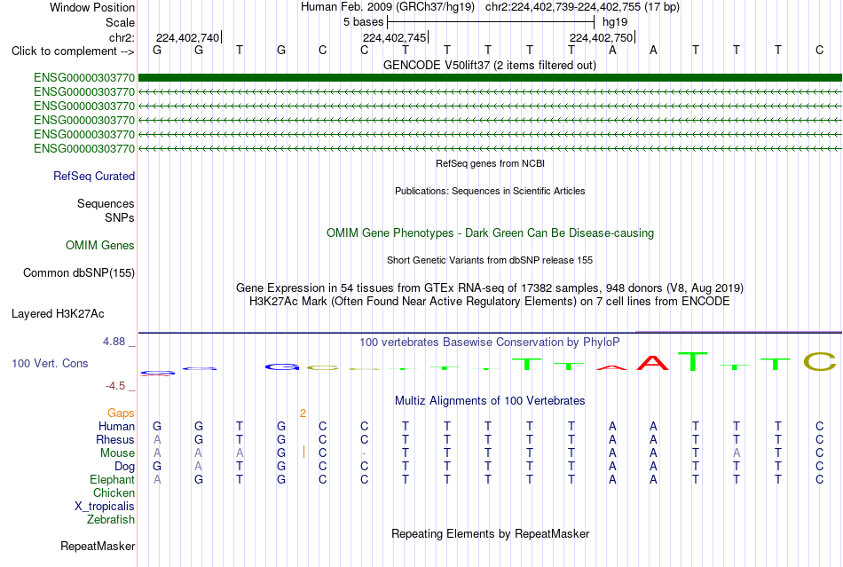Select the chr2:224,402,739-224,402,755 (17 bp) title
This screenshot has width=843, height=567.
point(582,7)
